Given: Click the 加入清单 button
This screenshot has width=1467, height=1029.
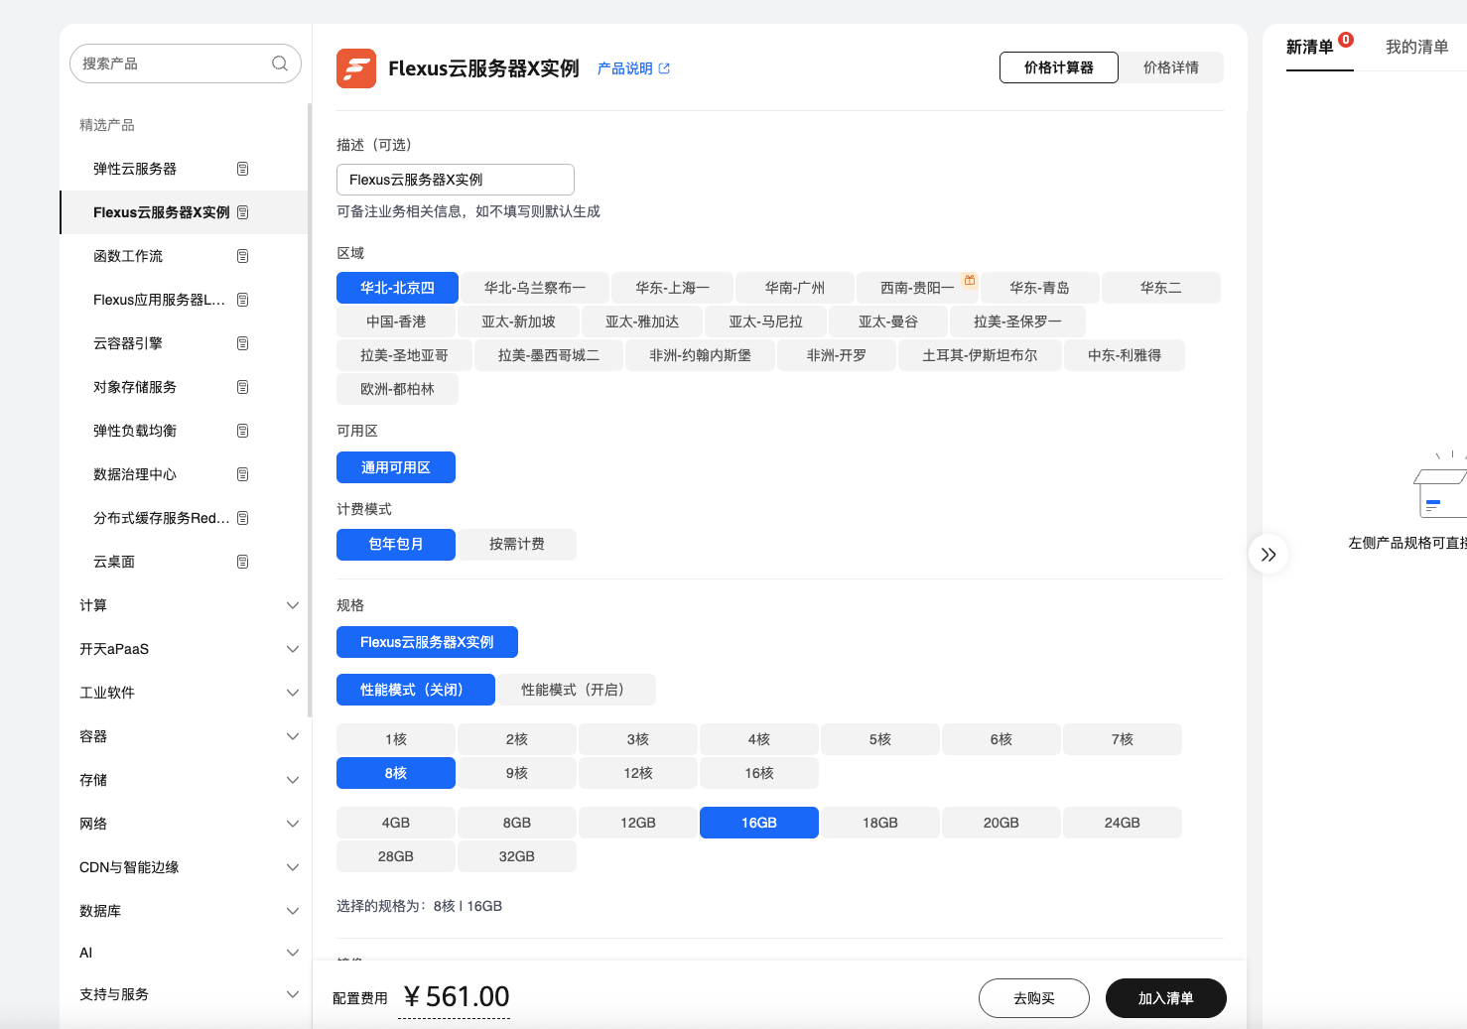Looking at the screenshot, I should (1166, 998).
